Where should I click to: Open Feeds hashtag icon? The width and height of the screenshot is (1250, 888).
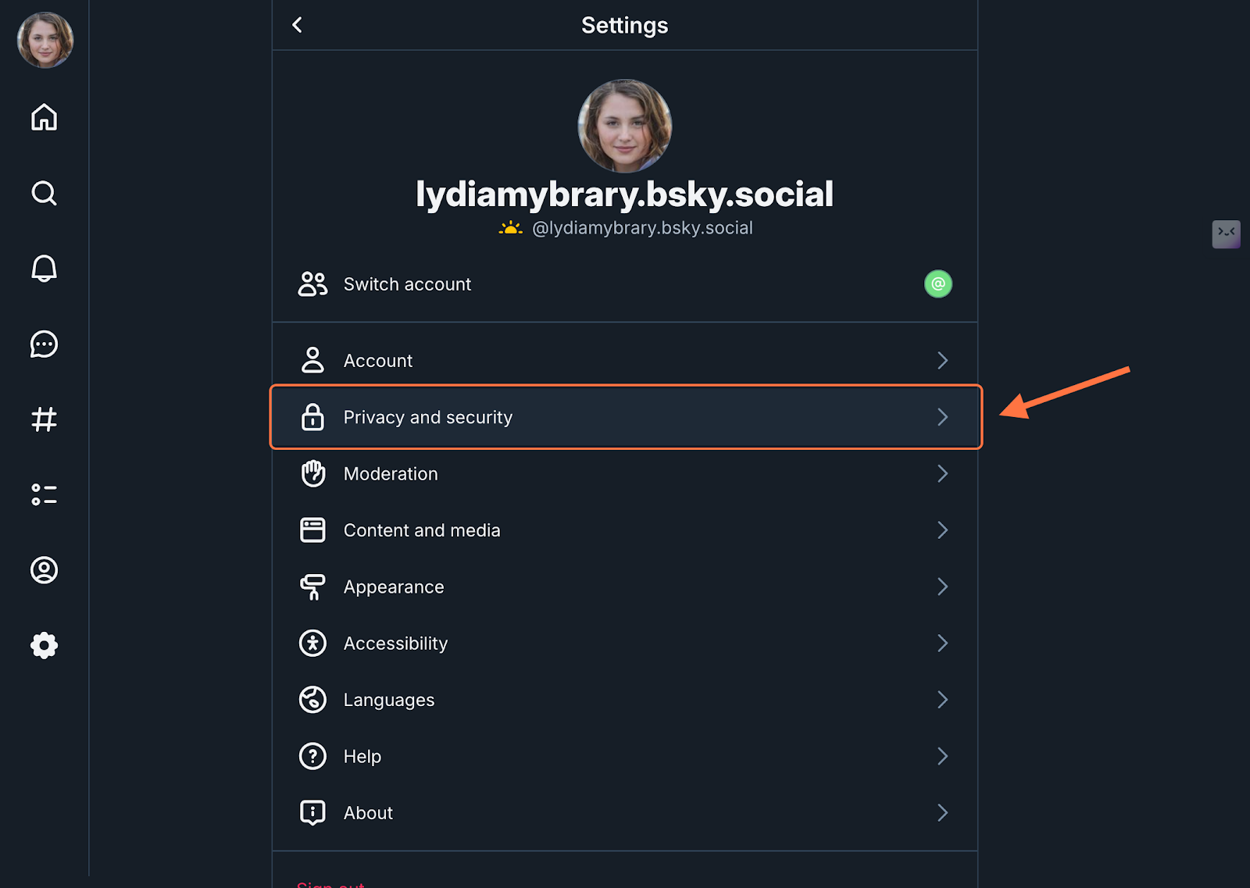(x=44, y=419)
